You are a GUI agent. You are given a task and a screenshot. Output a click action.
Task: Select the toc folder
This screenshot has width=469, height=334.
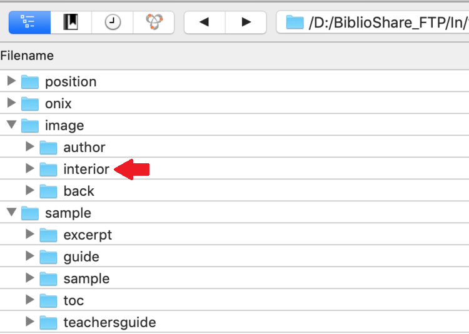73,301
